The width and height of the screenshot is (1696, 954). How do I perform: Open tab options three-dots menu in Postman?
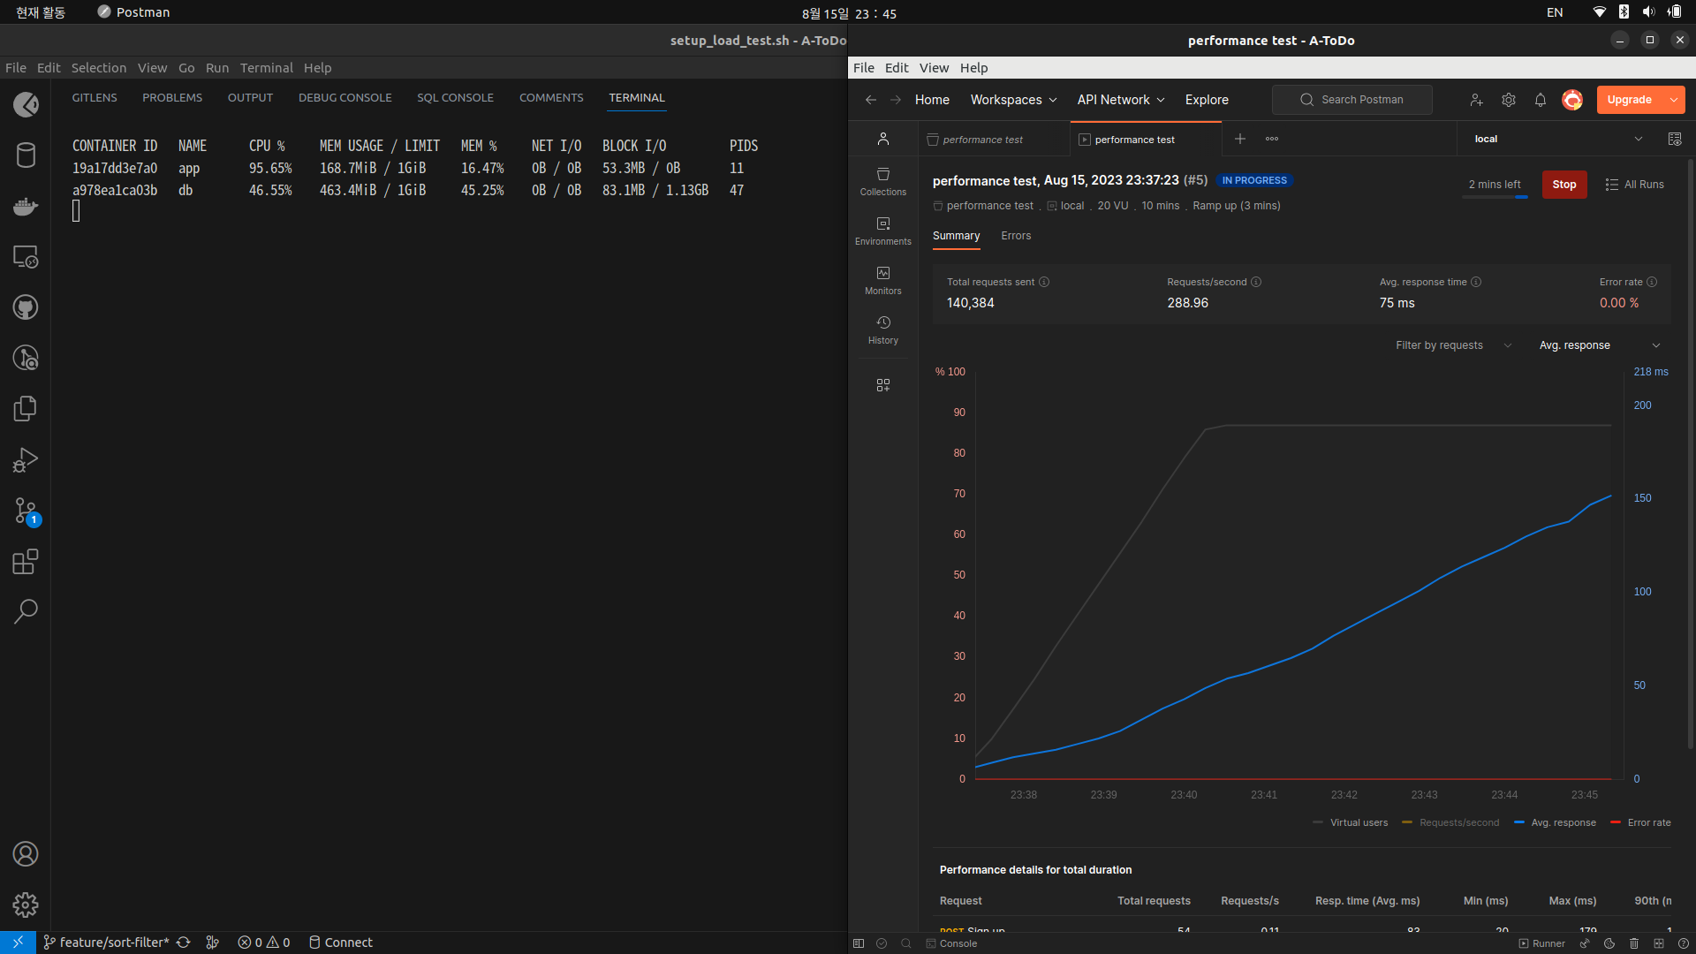tap(1272, 139)
